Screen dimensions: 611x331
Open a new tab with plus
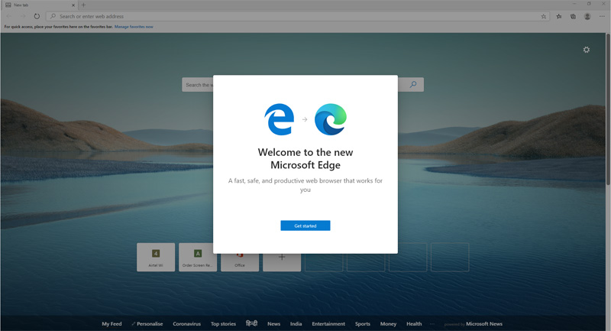pos(83,5)
